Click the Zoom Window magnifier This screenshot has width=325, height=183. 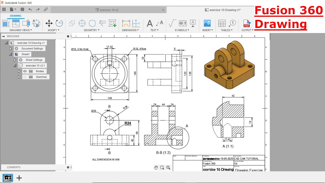(x=162, y=167)
